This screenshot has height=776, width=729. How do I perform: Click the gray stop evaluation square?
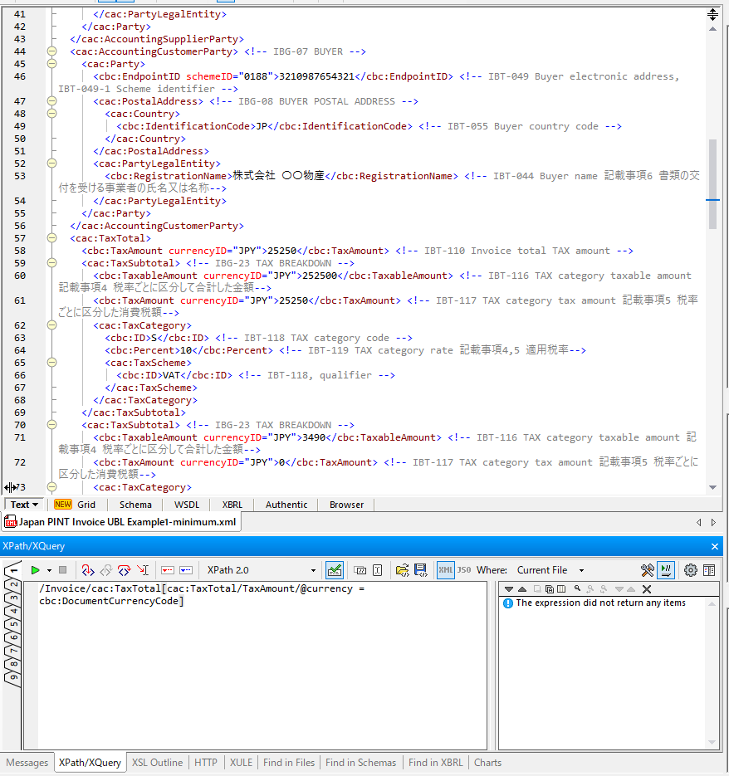pyautogui.click(x=62, y=570)
